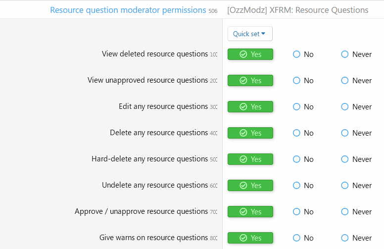Open the Quick set dropdown

click(250, 34)
